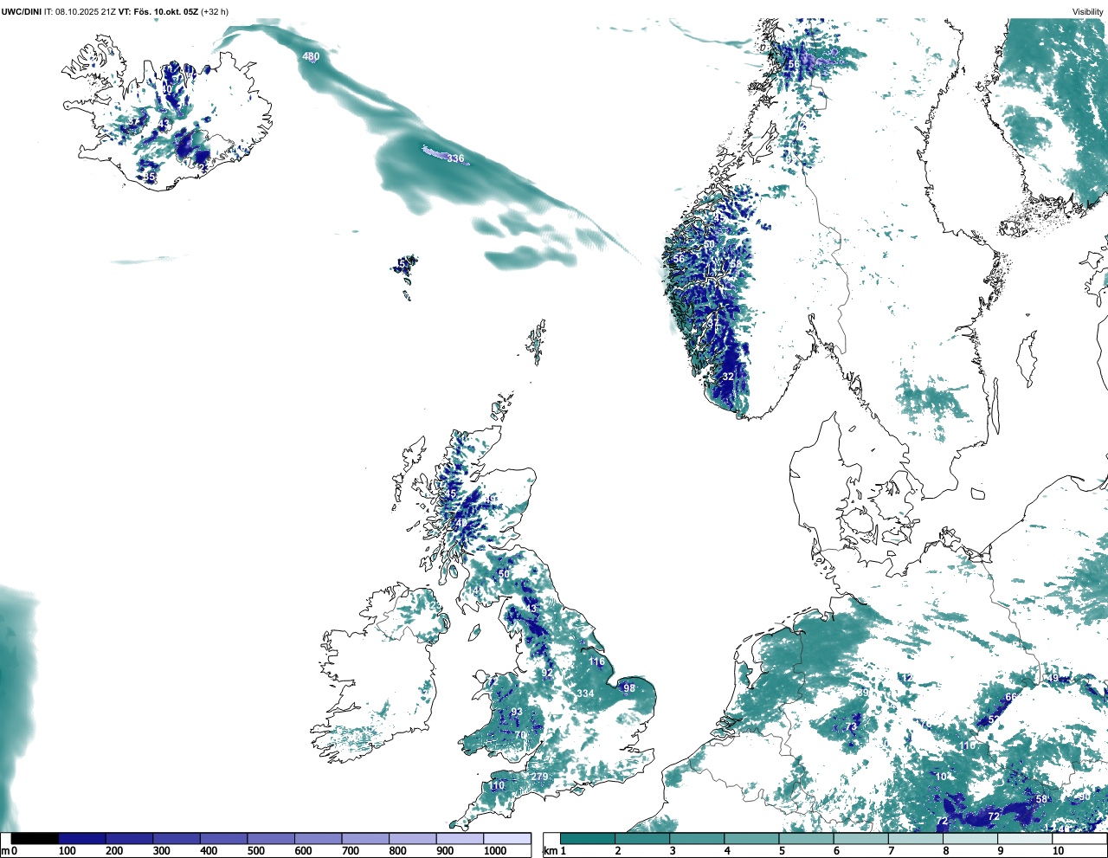The image size is (1108, 858).
Task: Choose the 800–900 m legend swatch
Action: (413, 838)
